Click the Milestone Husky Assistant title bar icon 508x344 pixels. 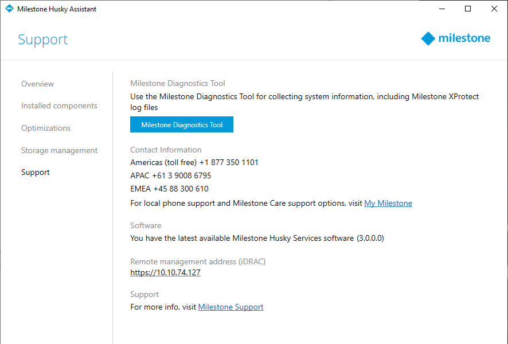(x=9, y=9)
